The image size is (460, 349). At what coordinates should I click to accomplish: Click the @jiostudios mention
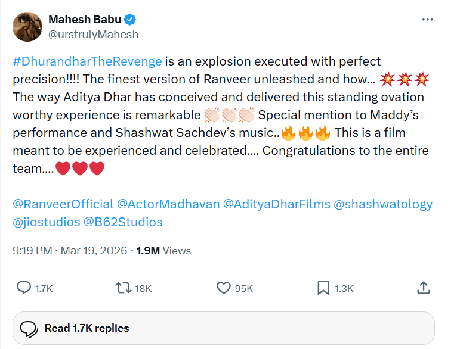[46, 222]
